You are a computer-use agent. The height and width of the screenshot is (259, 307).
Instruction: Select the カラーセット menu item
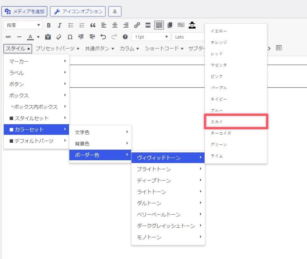(36, 129)
